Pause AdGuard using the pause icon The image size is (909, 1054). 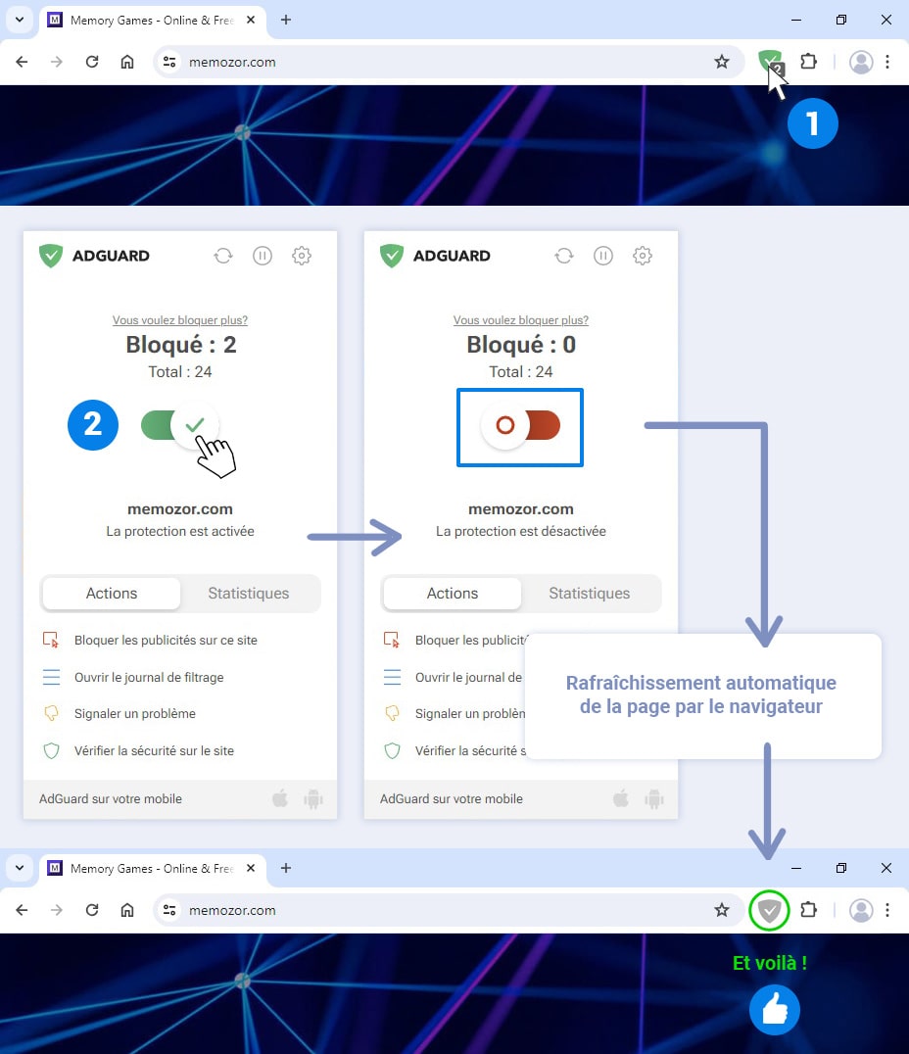point(263,256)
